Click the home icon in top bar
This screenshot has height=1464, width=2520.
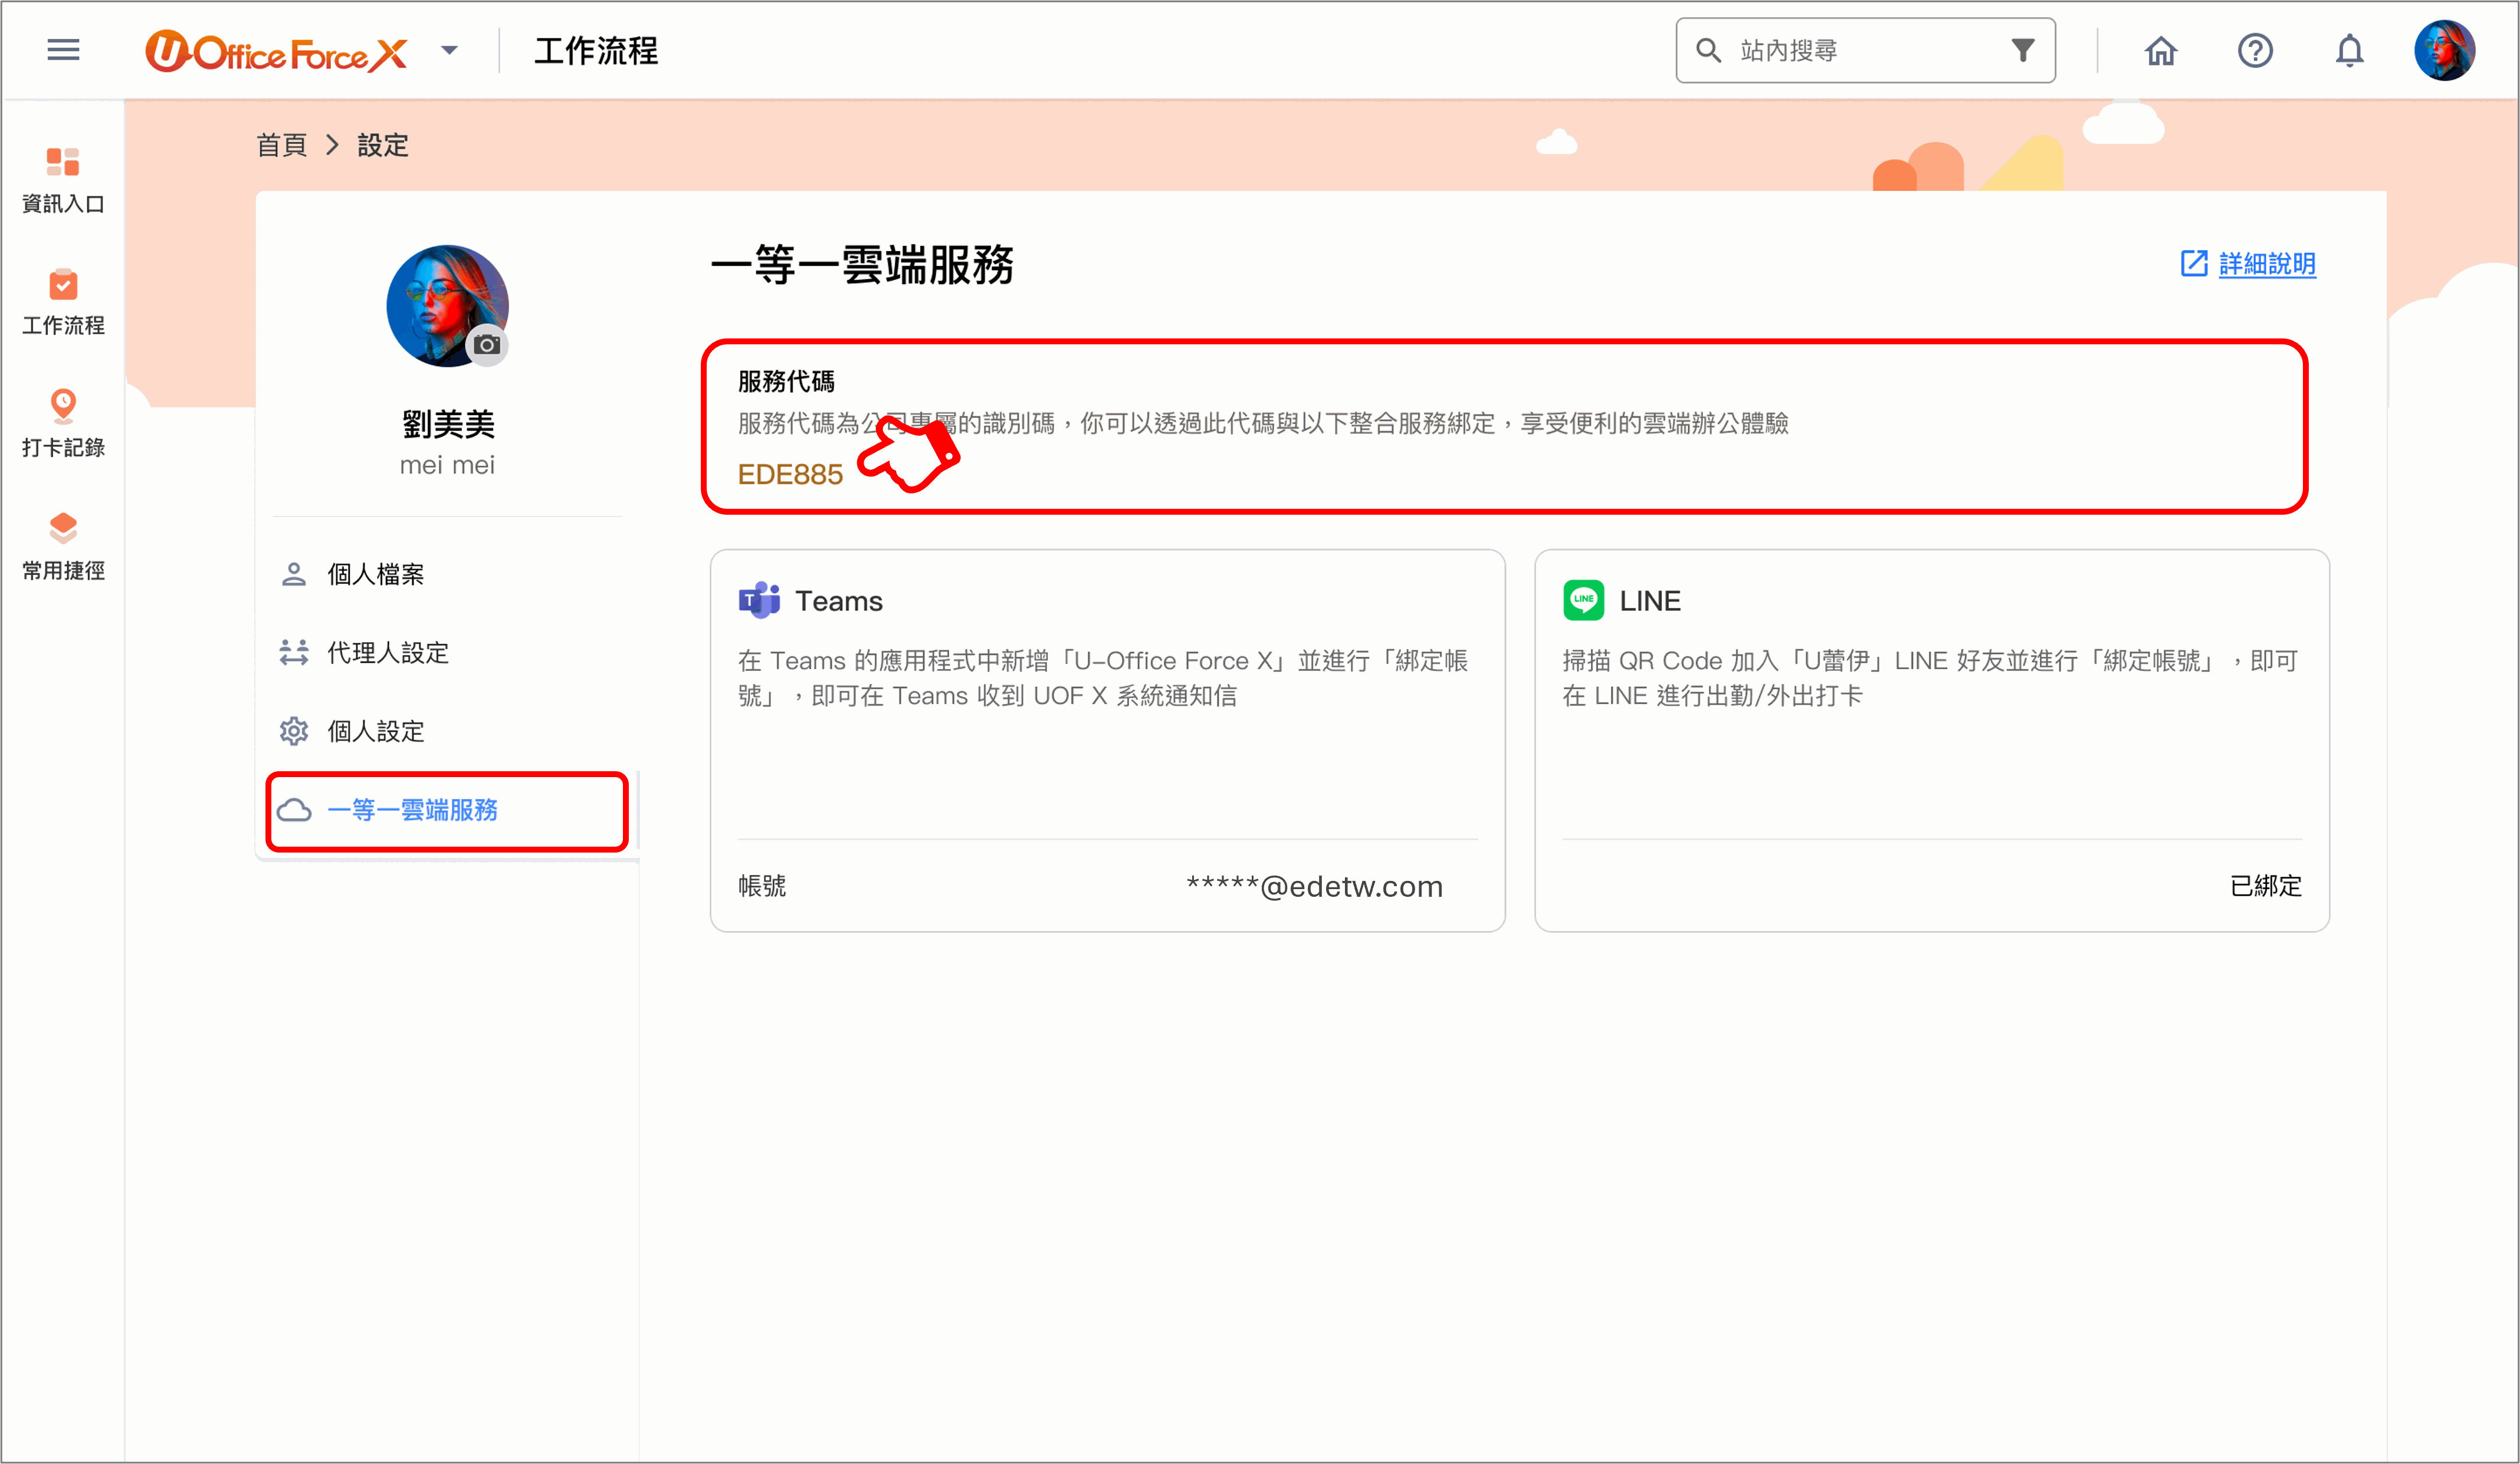[2160, 50]
